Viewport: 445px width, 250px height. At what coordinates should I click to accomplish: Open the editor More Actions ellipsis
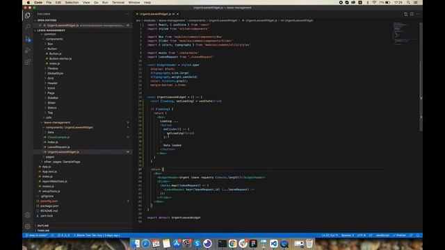(418, 14)
